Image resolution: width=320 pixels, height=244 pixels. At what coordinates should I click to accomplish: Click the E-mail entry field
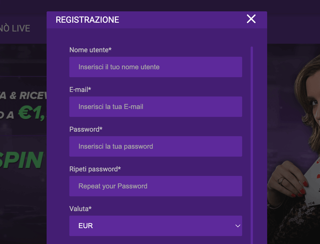click(x=156, y=107)
